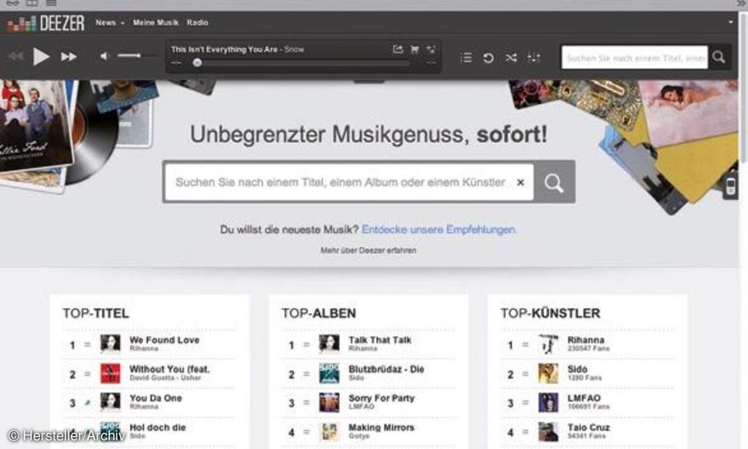Click the large search button
Viewport: 748px width, 449px height.
click(554, 182)
